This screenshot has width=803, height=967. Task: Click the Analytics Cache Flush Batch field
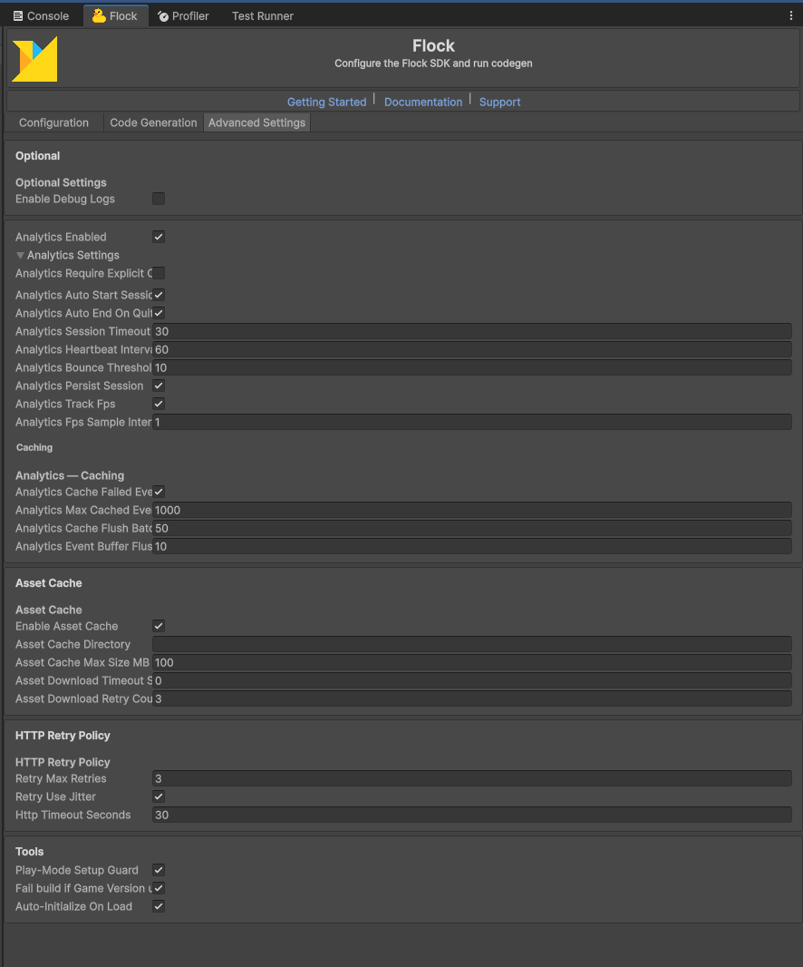472,528
